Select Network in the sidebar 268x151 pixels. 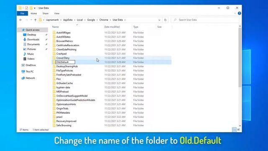pyautogui.click(x=30, y=78)
